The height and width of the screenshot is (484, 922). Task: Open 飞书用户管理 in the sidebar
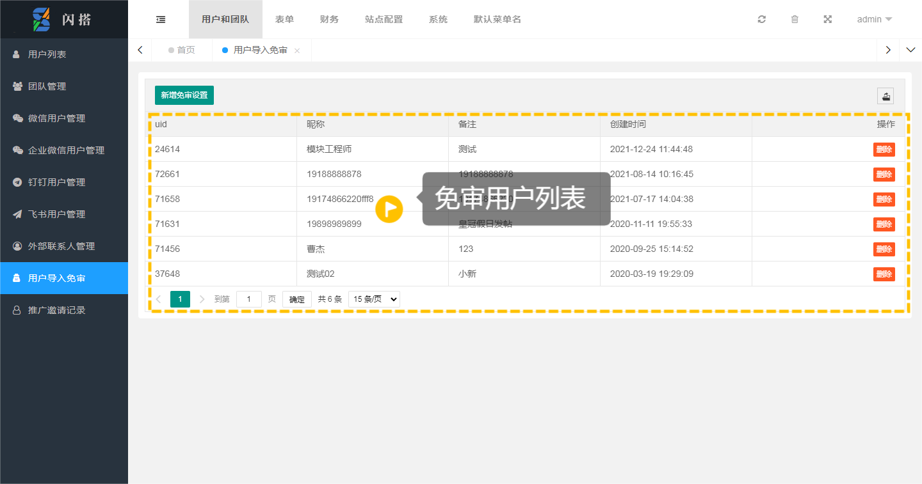click(56, 214)
